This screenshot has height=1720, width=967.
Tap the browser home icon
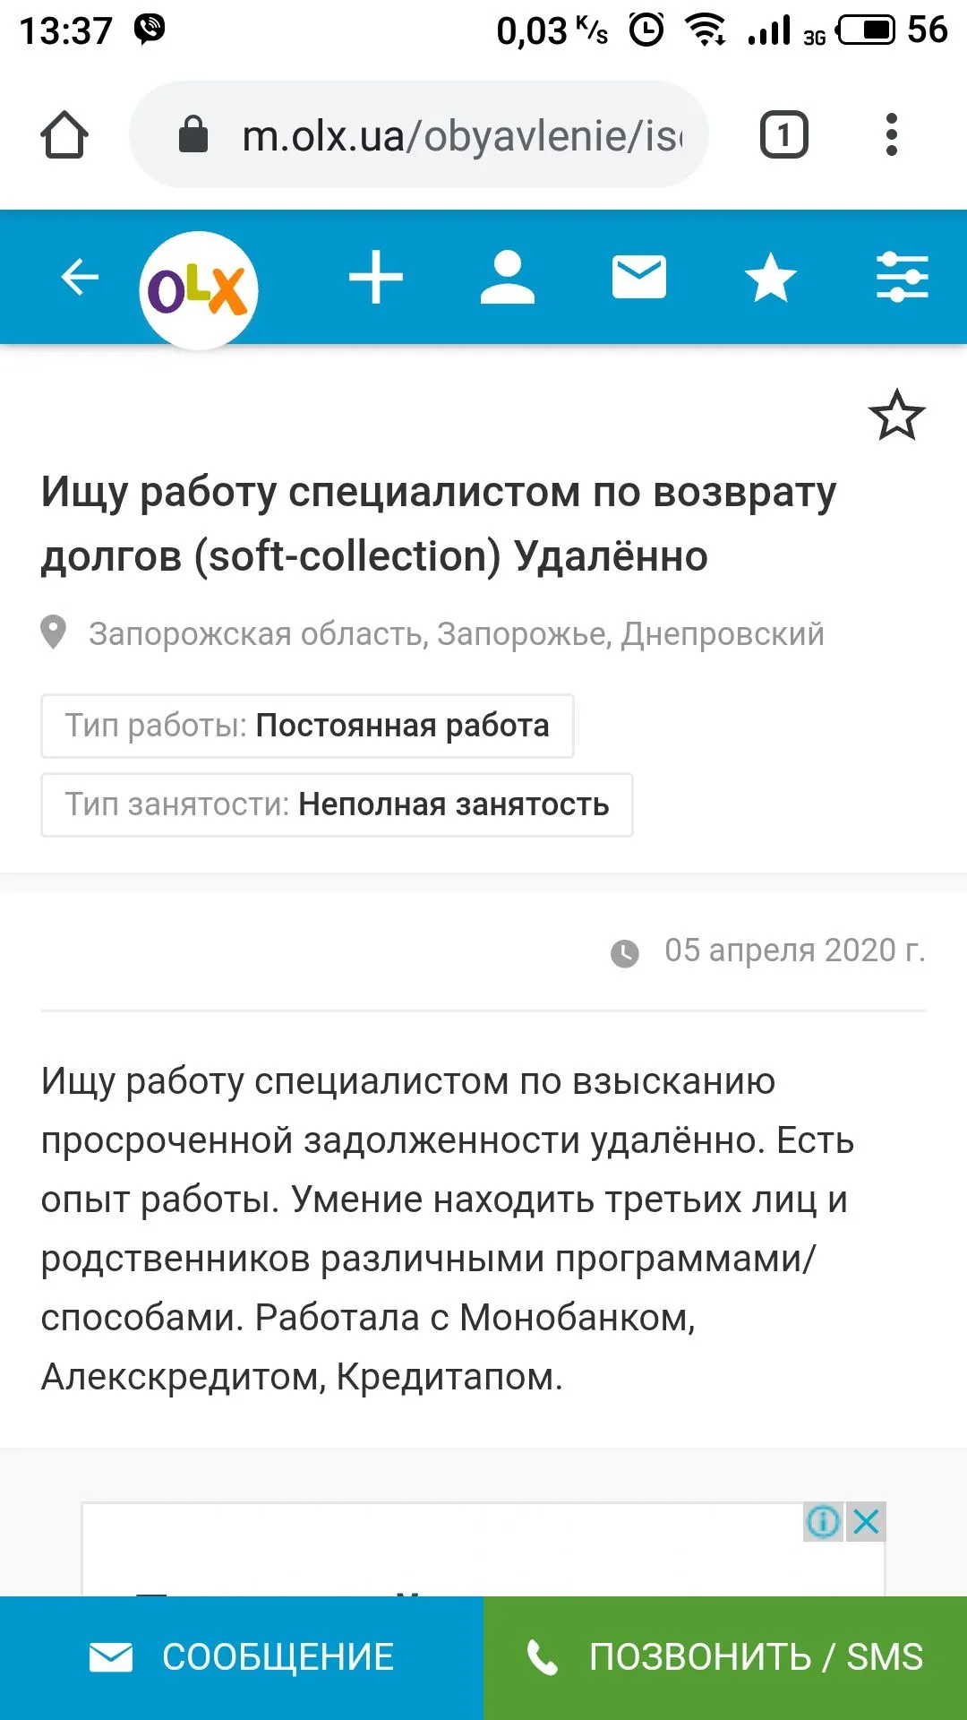64,135
